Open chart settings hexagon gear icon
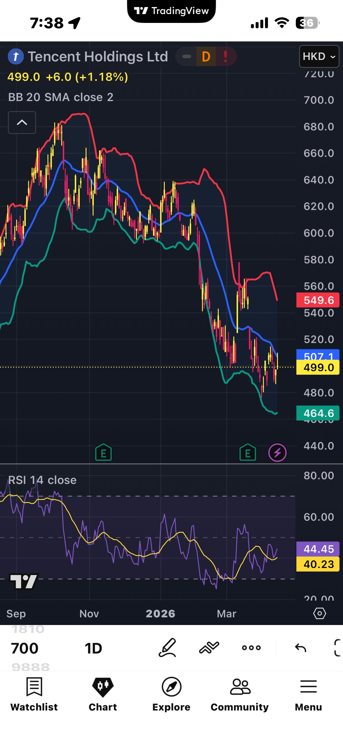The height and width of the screenshot is (744, 343). click(x=320, y=614)
